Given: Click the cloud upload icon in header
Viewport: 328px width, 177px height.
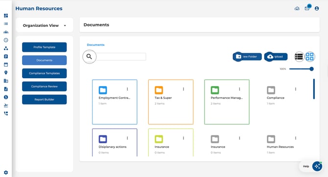Looking at the screenshot, I should (x=297, y=9).
